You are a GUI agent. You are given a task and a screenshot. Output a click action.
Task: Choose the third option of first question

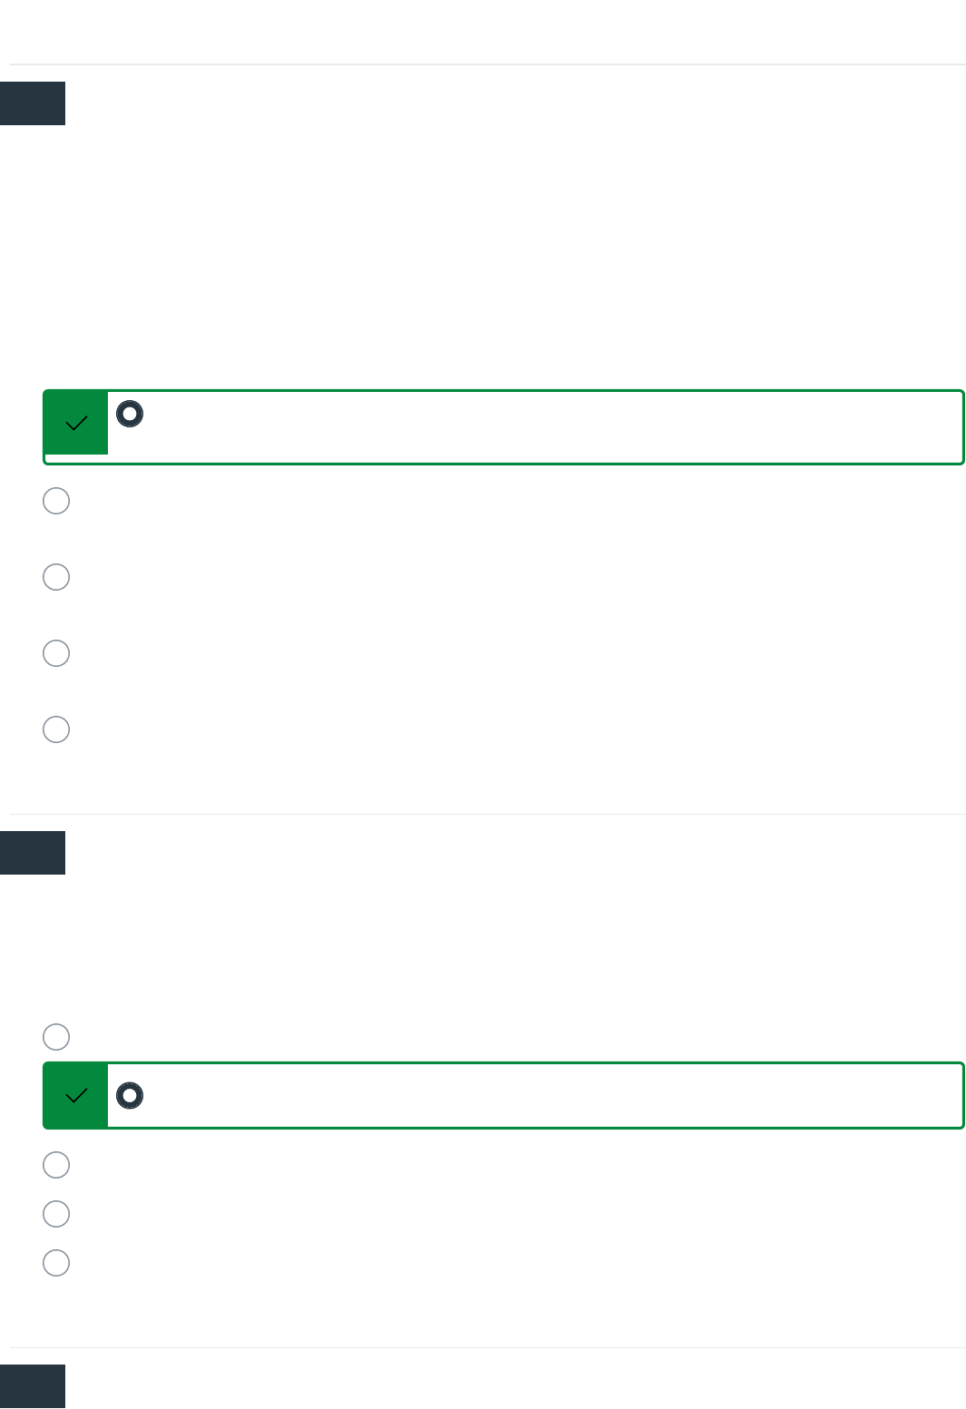click(56, 577)
